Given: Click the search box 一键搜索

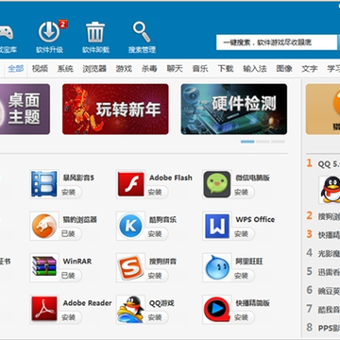Looking at the screenshot, I should coord(277,42).
